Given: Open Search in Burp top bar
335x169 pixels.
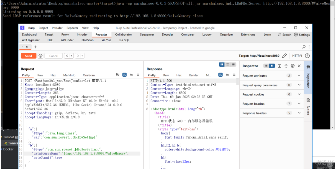Looking at the screenshot, I should click(284, 35).
